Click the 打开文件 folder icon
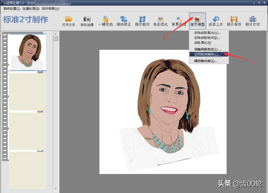The width and height of the screenshot is (268, 193). pyautogui.click(x=69, y=19)
